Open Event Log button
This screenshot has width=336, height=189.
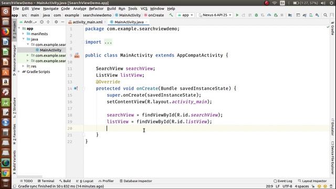click(283, 181)
